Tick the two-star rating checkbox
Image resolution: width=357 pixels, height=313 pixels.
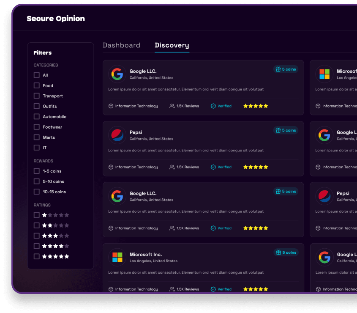pos(37,225)
